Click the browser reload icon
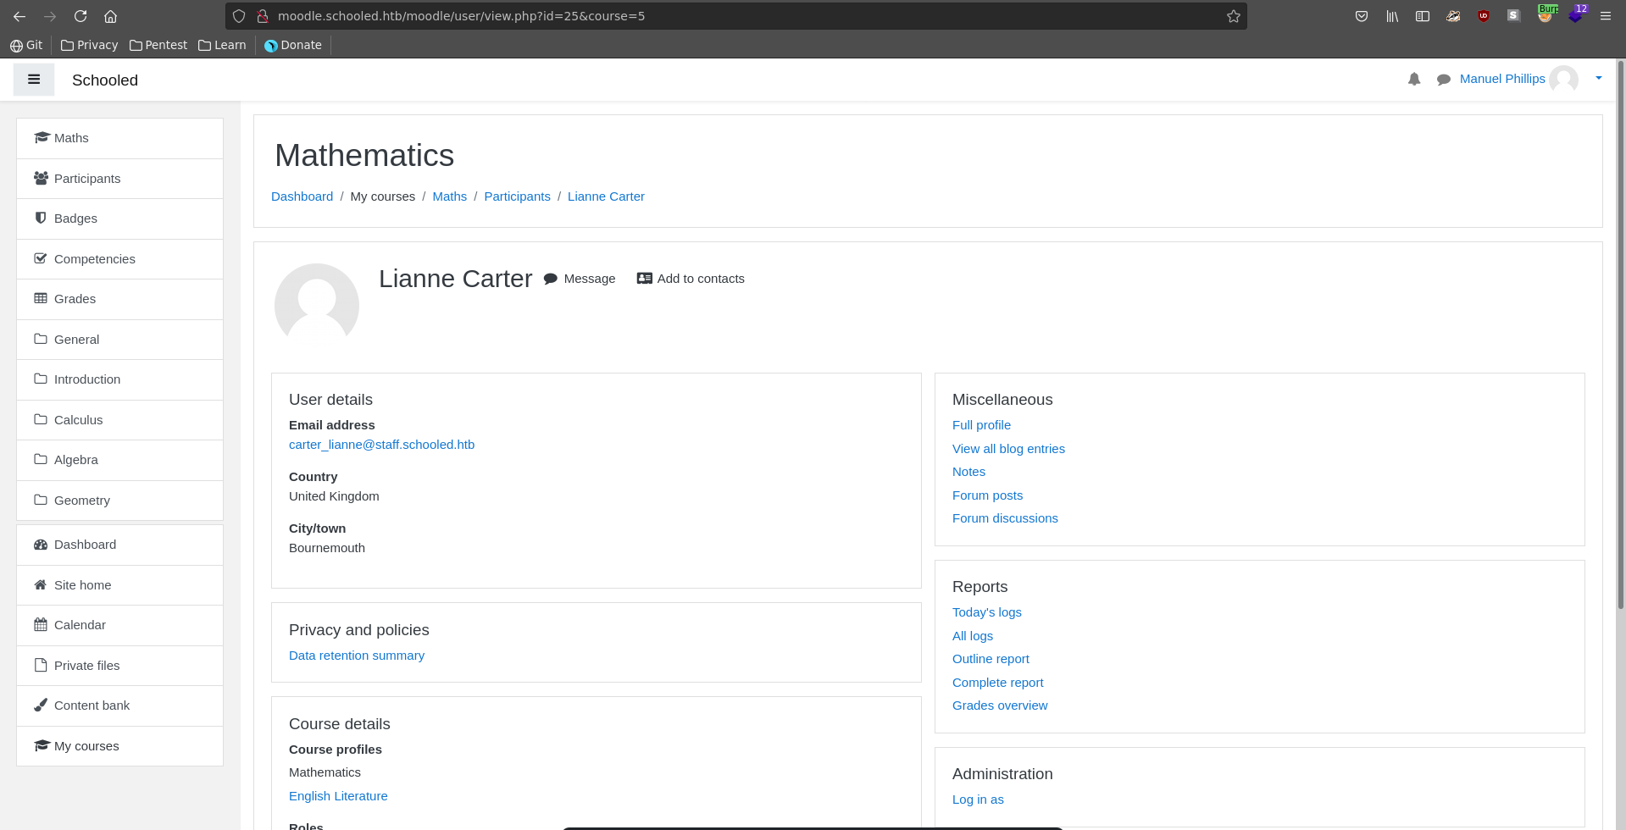Image resolution: width=1626 pixels, height=830 pixels. pyautogui.click(x=80, y=16)
